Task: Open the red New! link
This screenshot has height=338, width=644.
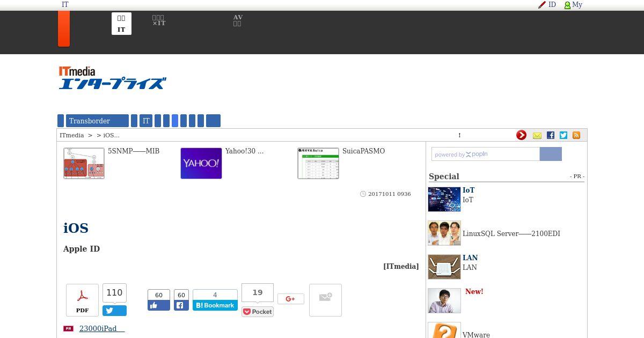Action: [x=474, y=292]
